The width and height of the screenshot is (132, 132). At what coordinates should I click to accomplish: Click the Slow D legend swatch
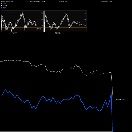(2, 3)
